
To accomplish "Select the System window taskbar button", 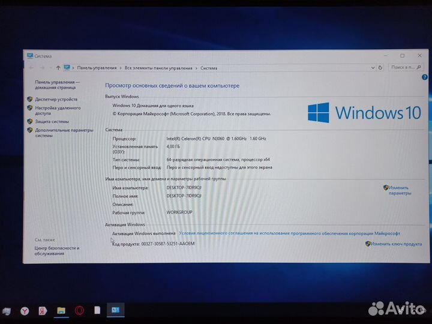I will click(115, 310).
